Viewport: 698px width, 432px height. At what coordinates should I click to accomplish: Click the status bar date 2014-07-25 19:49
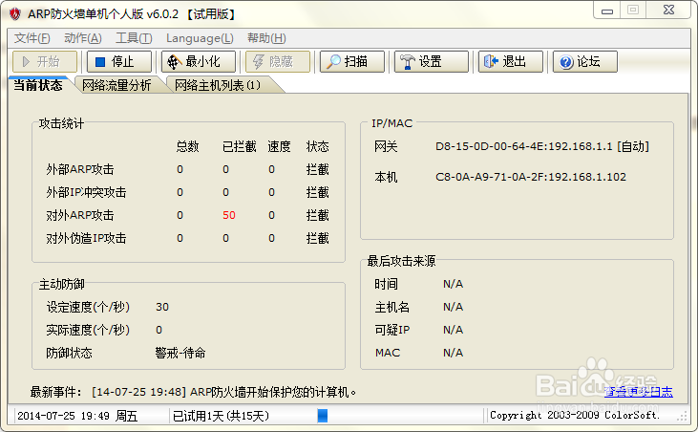[x=77, y=416]
